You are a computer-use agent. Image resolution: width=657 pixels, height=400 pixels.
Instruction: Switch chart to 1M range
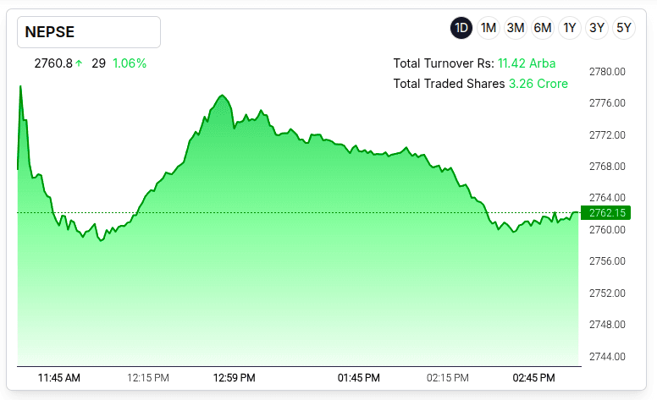[489, 28]
